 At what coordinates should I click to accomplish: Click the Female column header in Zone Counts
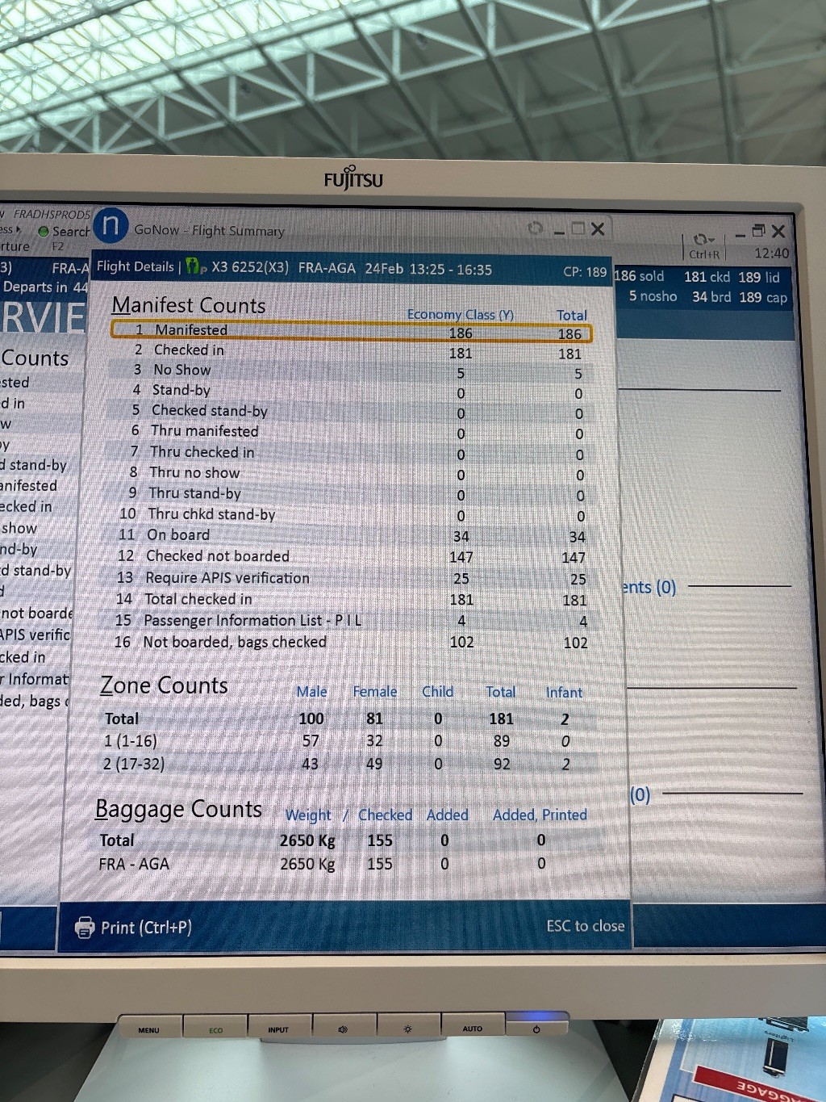tap(374, 692)
